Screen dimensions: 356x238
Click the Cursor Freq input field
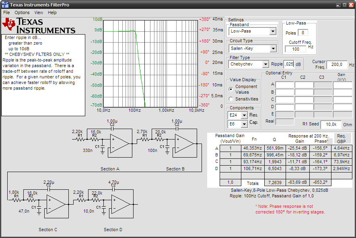point(337,64)
